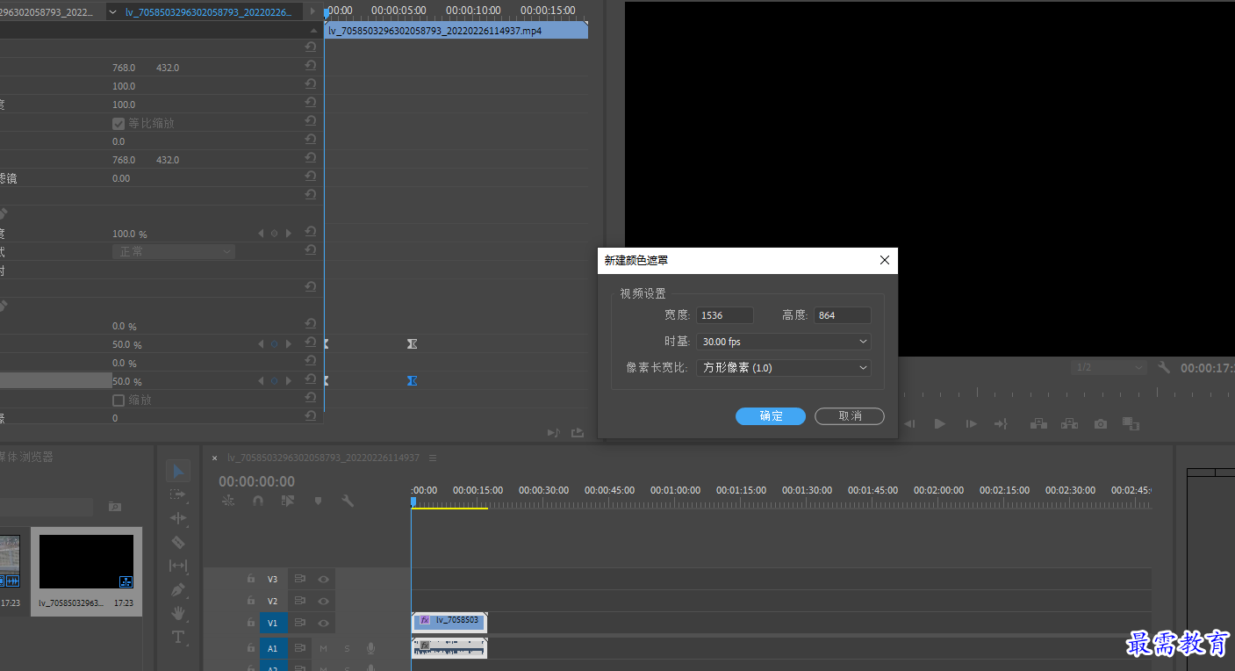
Task: Reset the blend mode 正常 parameter
Action: pos(311,251)
